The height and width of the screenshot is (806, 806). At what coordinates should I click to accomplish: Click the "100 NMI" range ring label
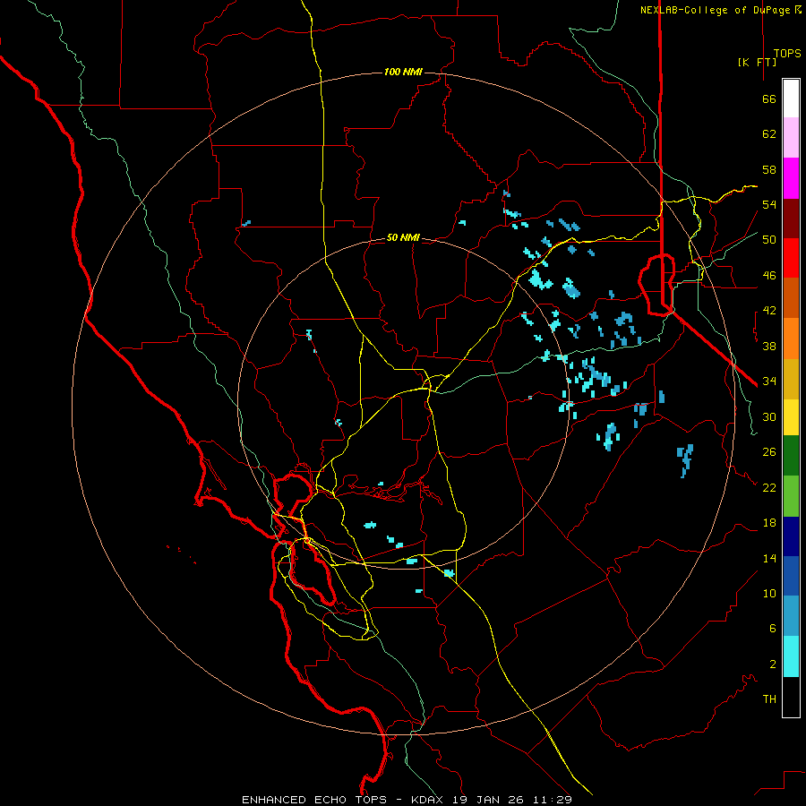(x=403, y=72)
